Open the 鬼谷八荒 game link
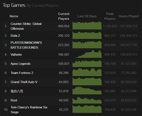 pyautogui.click(x=17, y=91)
